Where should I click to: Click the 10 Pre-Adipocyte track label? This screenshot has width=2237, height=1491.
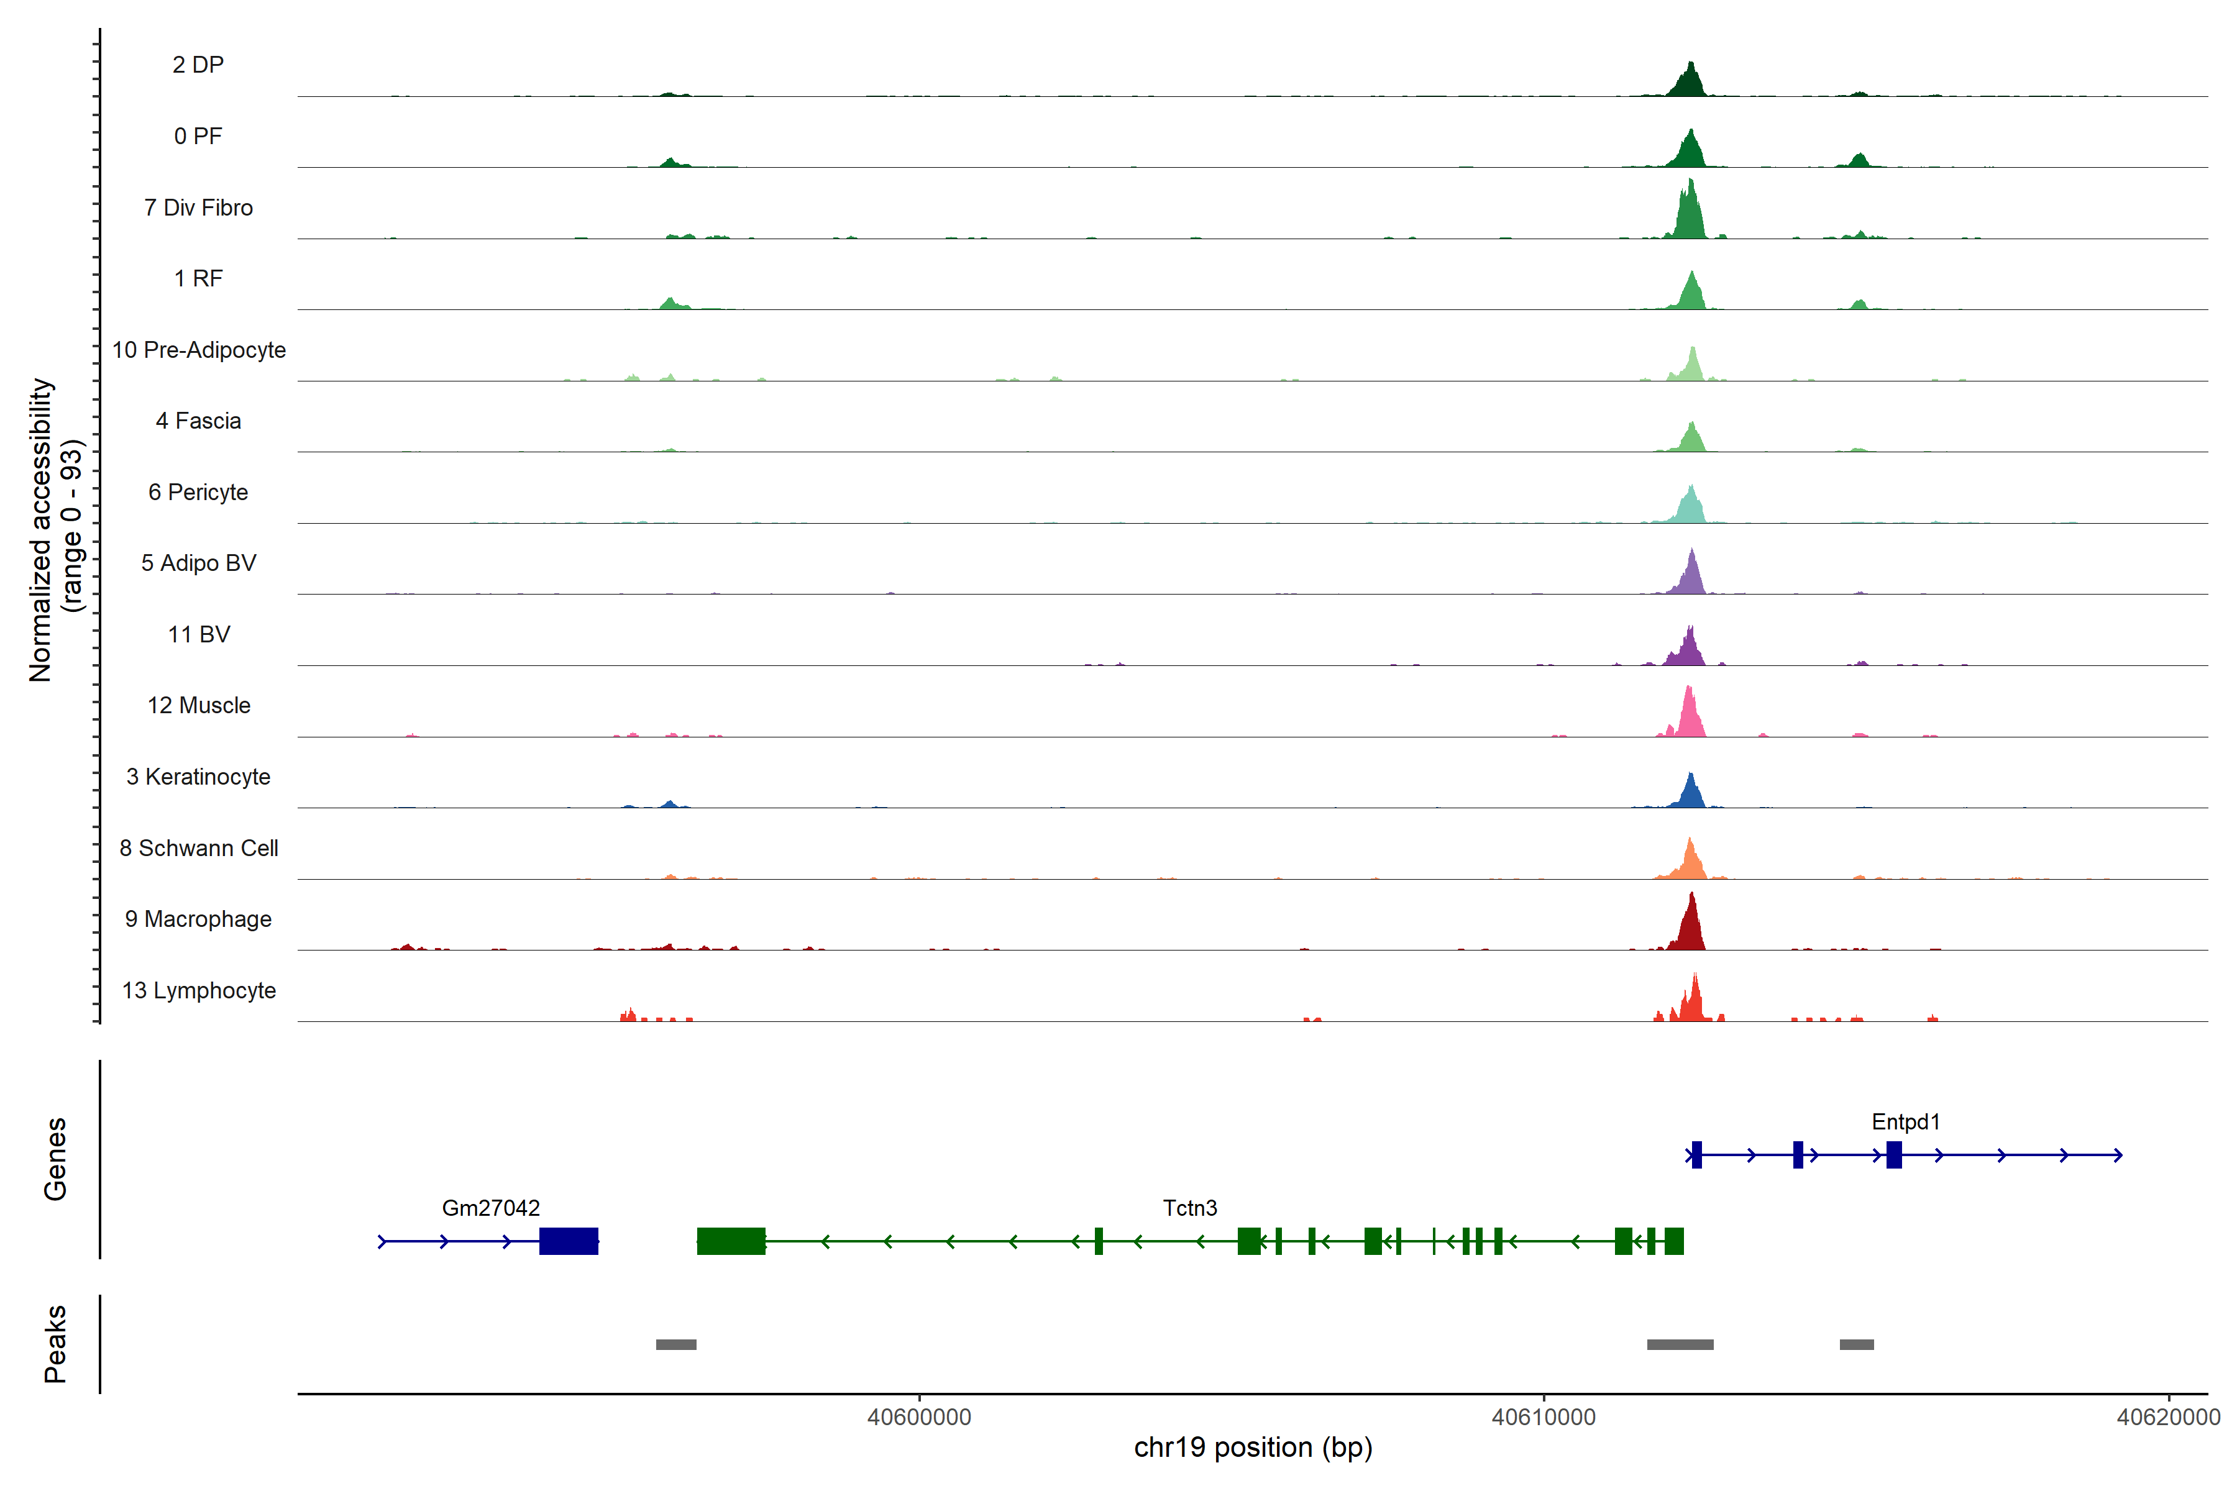(x=199, y=350)
